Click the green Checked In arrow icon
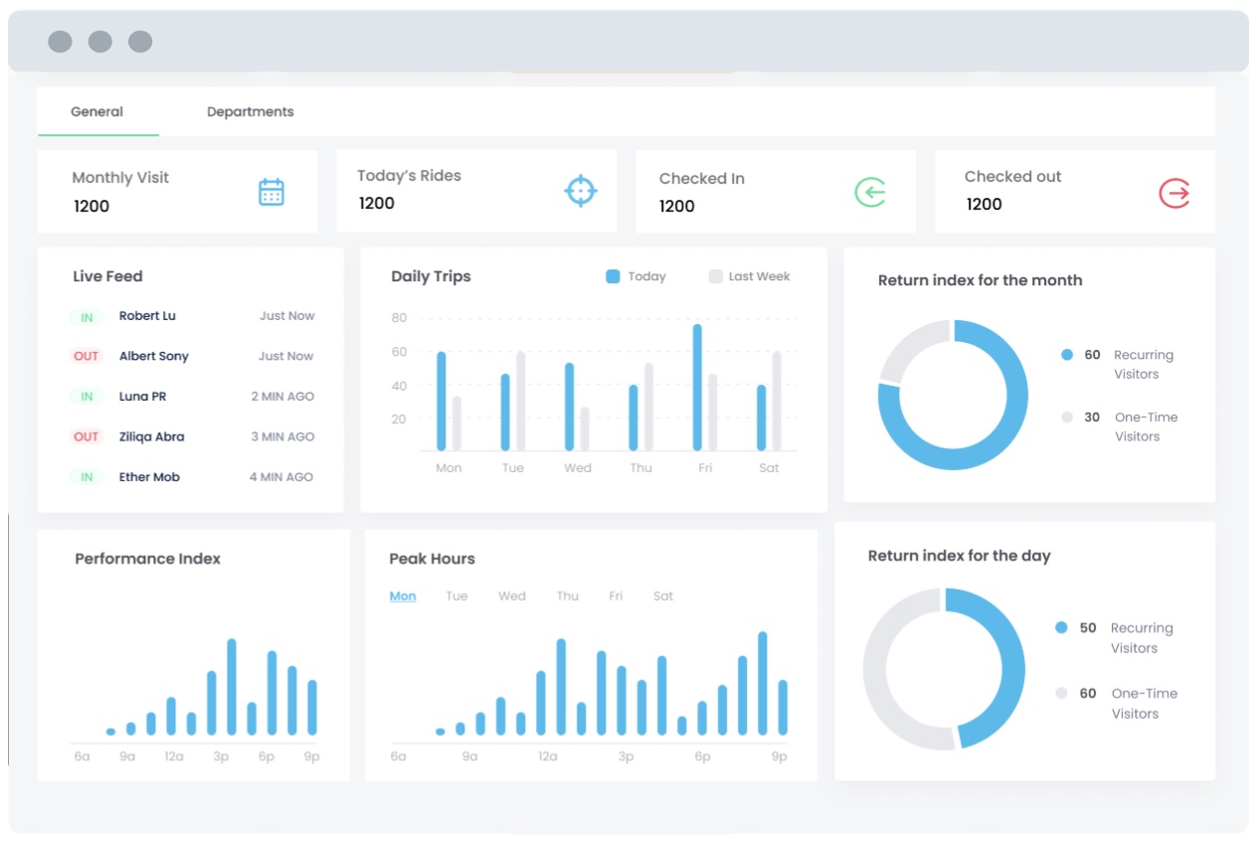 (870, 192)
